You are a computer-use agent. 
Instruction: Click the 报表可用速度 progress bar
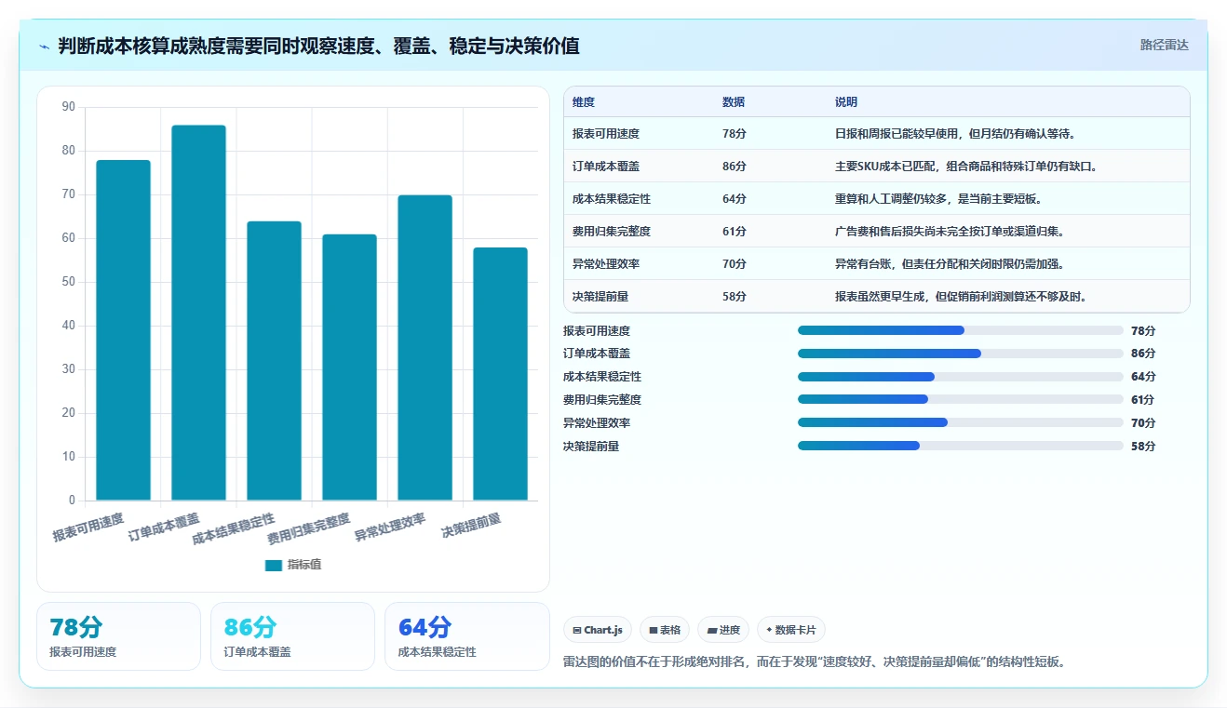[961, 330]
